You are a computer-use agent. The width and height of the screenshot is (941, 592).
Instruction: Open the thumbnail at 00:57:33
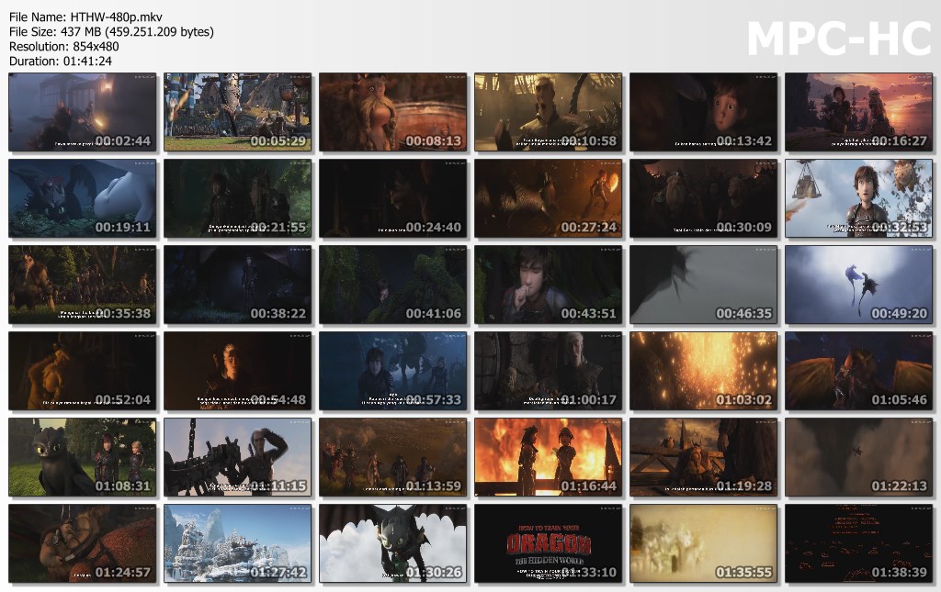393,371
